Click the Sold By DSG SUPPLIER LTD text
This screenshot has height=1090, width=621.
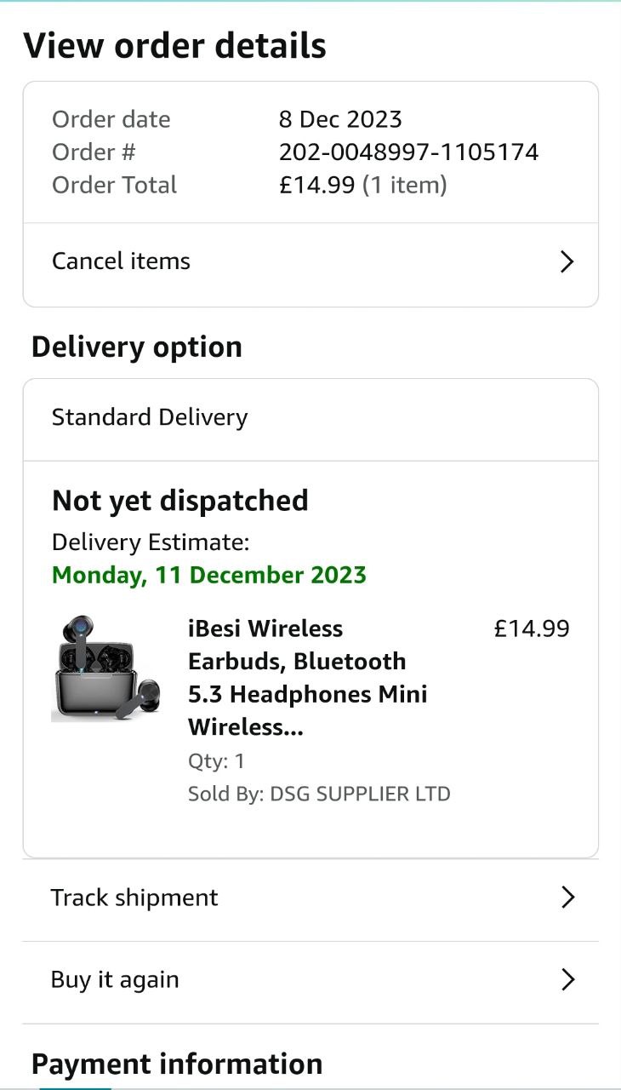click(319, 795)
